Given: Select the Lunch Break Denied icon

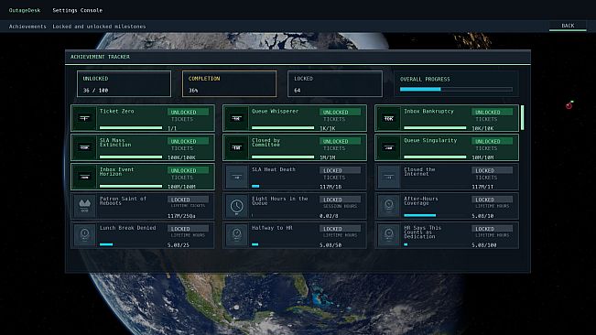Looking at the screenshot, I should (x=84, y=235).
